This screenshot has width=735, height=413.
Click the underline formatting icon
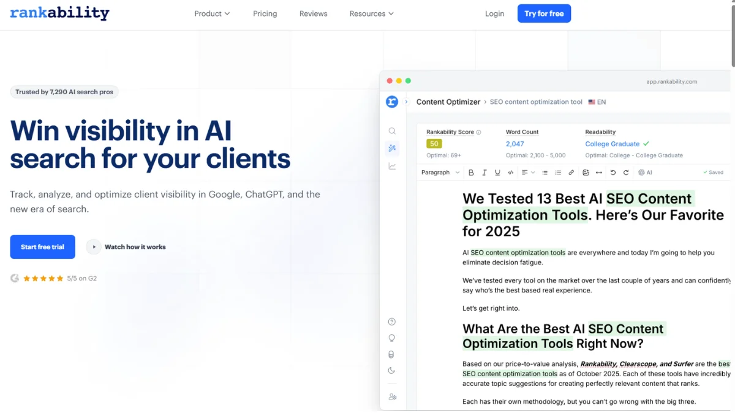coord(497,173)
